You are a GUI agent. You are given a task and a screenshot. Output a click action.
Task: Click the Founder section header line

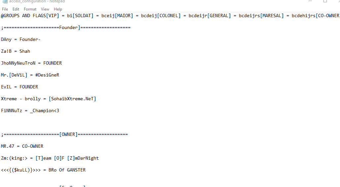pos(66,27)
